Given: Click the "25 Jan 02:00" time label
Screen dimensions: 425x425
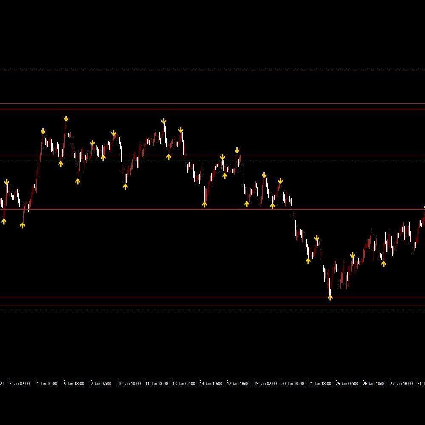Looking at the screenshot, I should [x=347, y=383].
